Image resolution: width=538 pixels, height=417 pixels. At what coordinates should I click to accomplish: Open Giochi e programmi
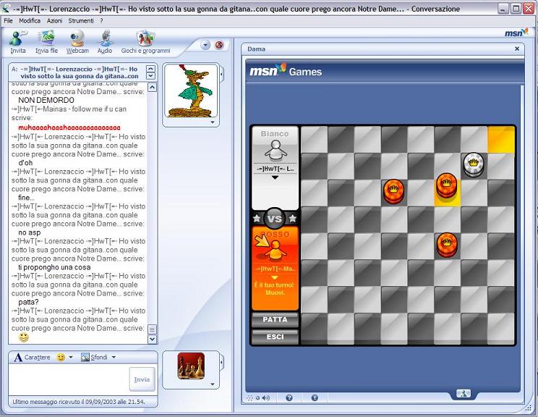click(x=145, y=42)
